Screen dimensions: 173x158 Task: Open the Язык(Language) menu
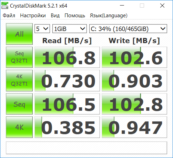click(x=109, y=16)
